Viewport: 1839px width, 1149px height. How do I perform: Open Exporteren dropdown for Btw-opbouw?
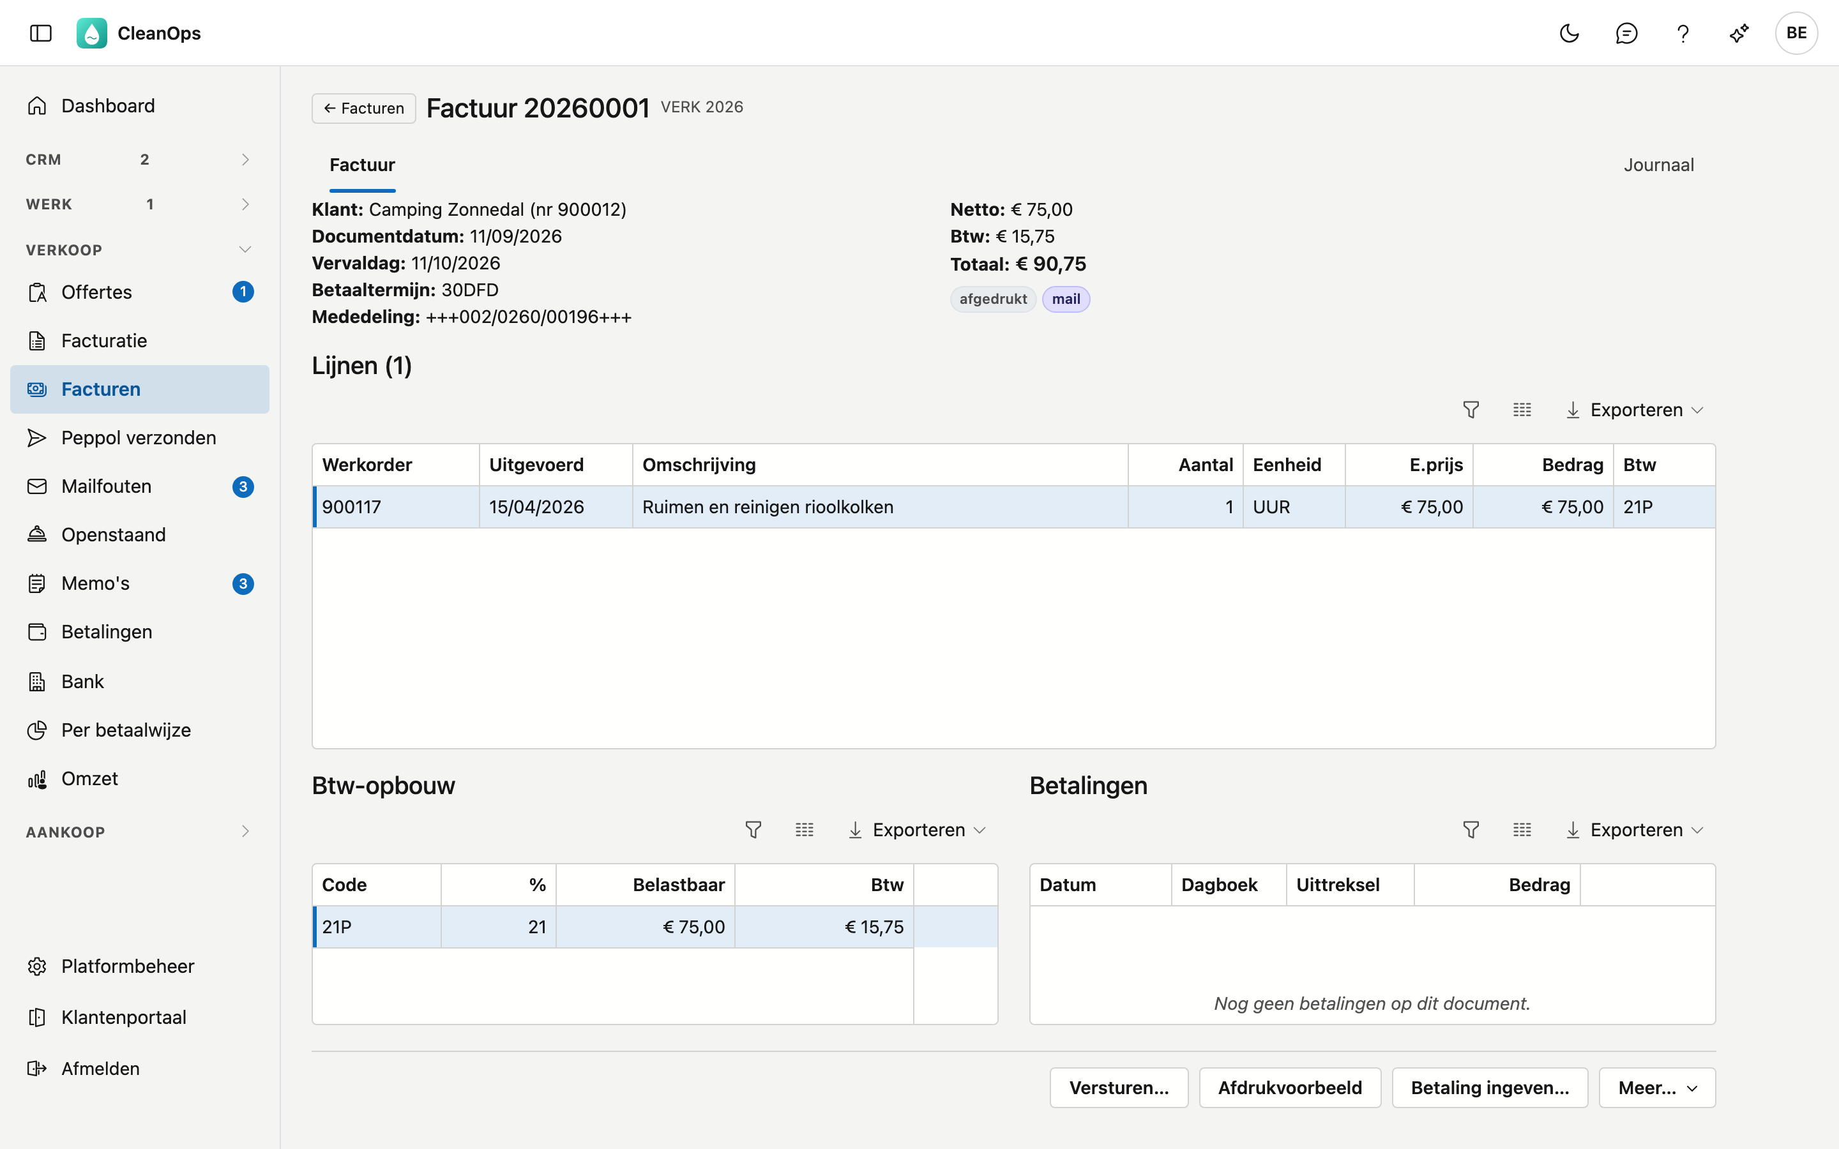point(917,830)
